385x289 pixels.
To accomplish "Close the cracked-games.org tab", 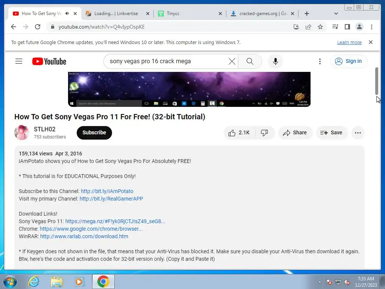I will [x=293, y=14].
